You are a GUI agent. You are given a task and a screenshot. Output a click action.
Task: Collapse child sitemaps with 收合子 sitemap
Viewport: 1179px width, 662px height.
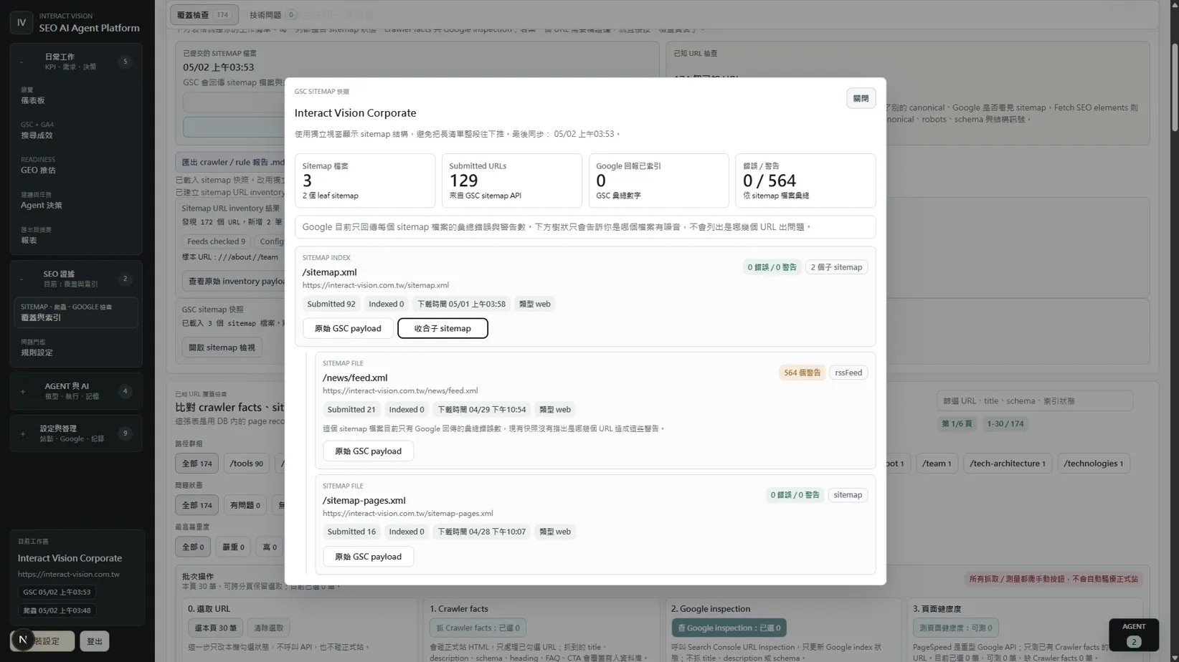click(442, 328)
